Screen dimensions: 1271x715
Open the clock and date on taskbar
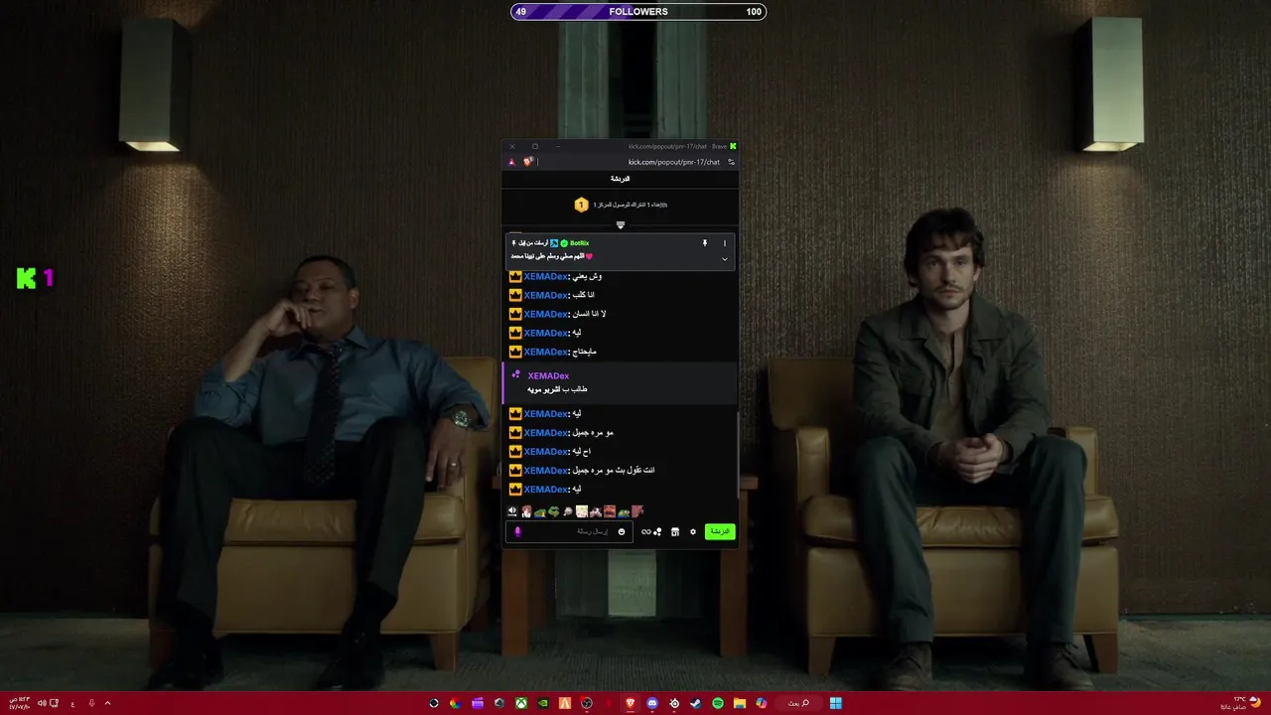20,703
